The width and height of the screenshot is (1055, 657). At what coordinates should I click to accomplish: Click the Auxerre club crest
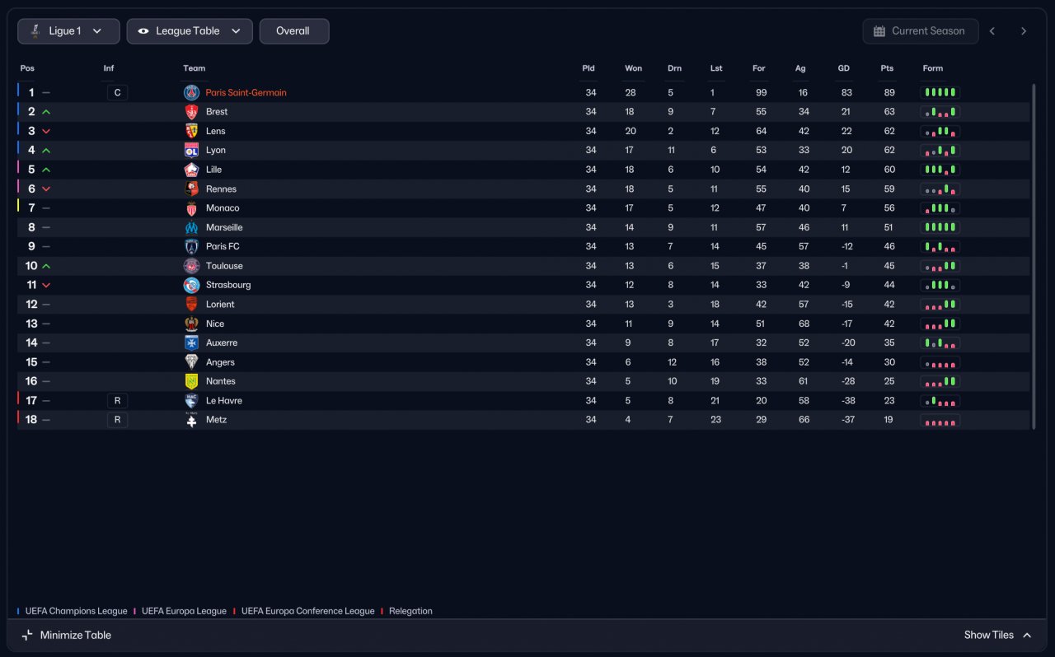click(191, 343)
